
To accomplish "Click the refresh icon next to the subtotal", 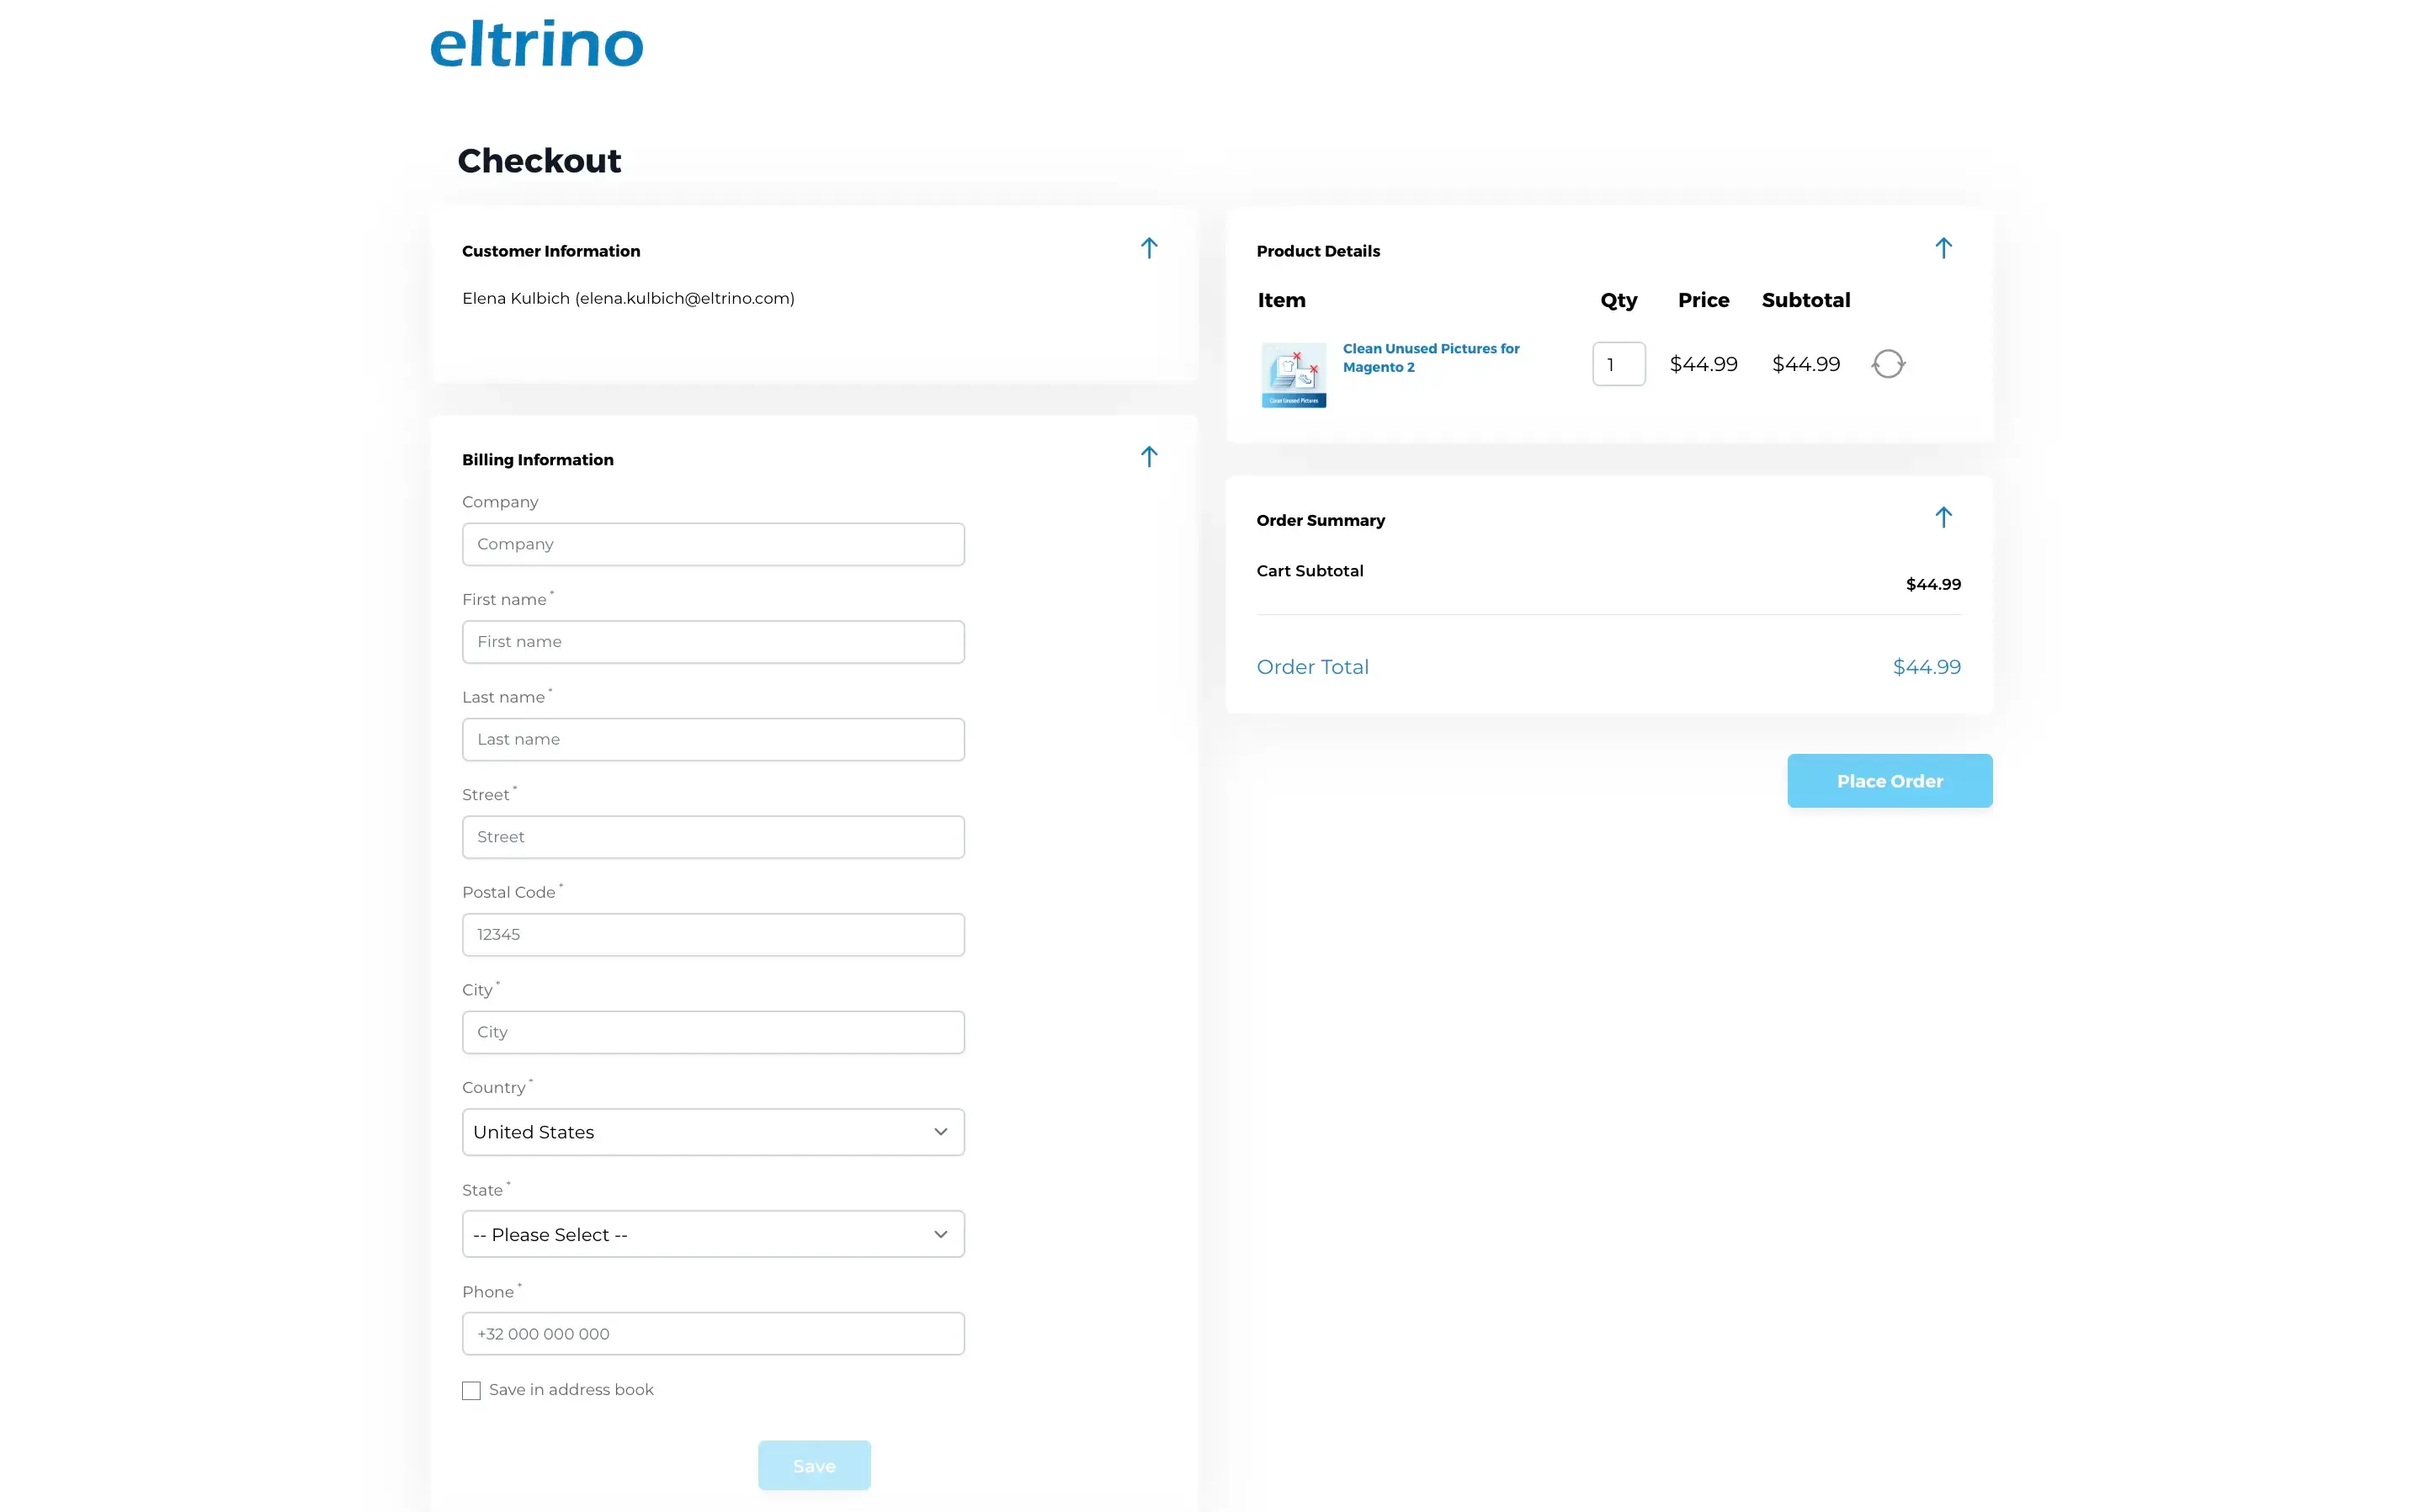I will (1888, 363).
